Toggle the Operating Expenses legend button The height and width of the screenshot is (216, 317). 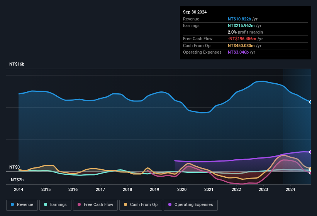pyautogui.click(x=190, y=205)
